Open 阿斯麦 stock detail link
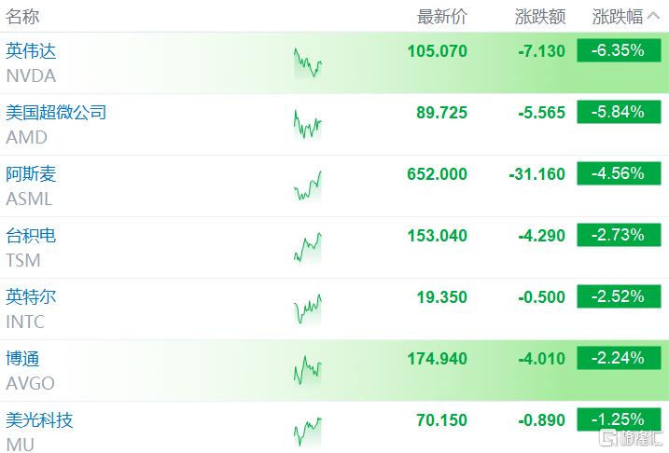This screenshot has height=453, width=669. coord(31,174)
